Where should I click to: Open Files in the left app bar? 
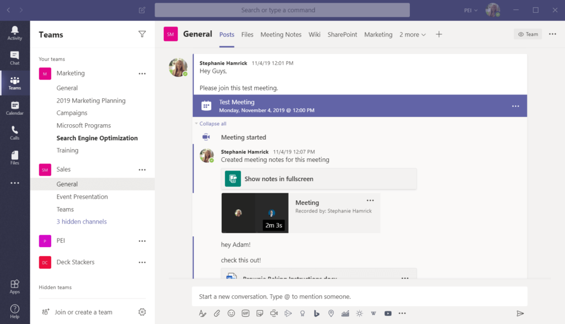point(15,158)
